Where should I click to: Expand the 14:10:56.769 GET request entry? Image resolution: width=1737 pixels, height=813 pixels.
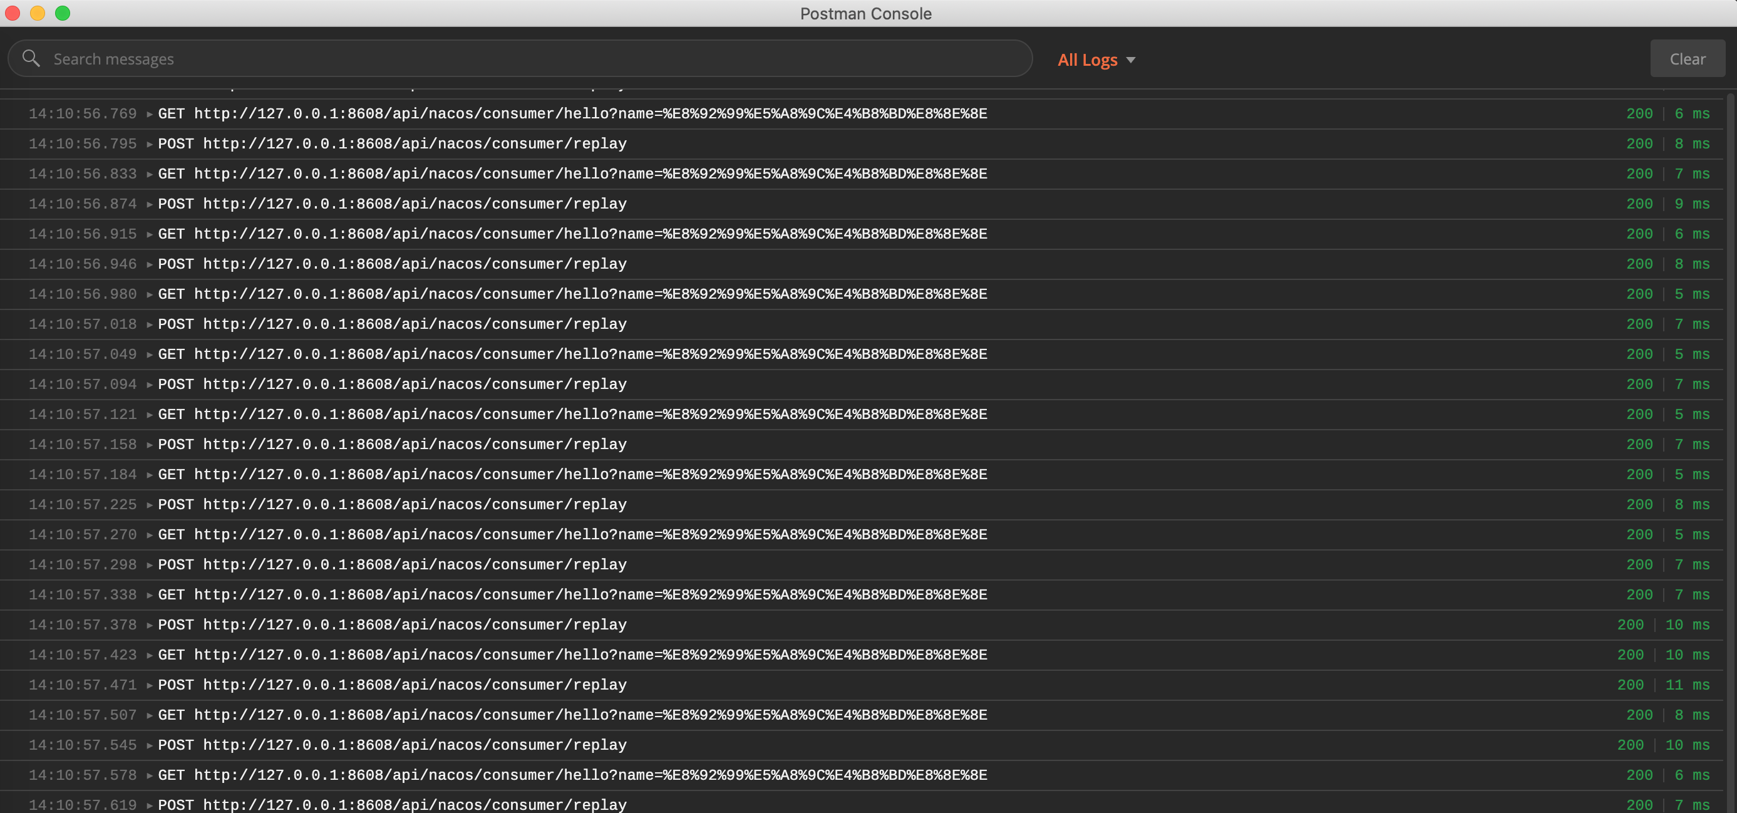(150, 114)
